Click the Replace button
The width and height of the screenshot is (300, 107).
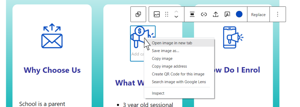258,15
